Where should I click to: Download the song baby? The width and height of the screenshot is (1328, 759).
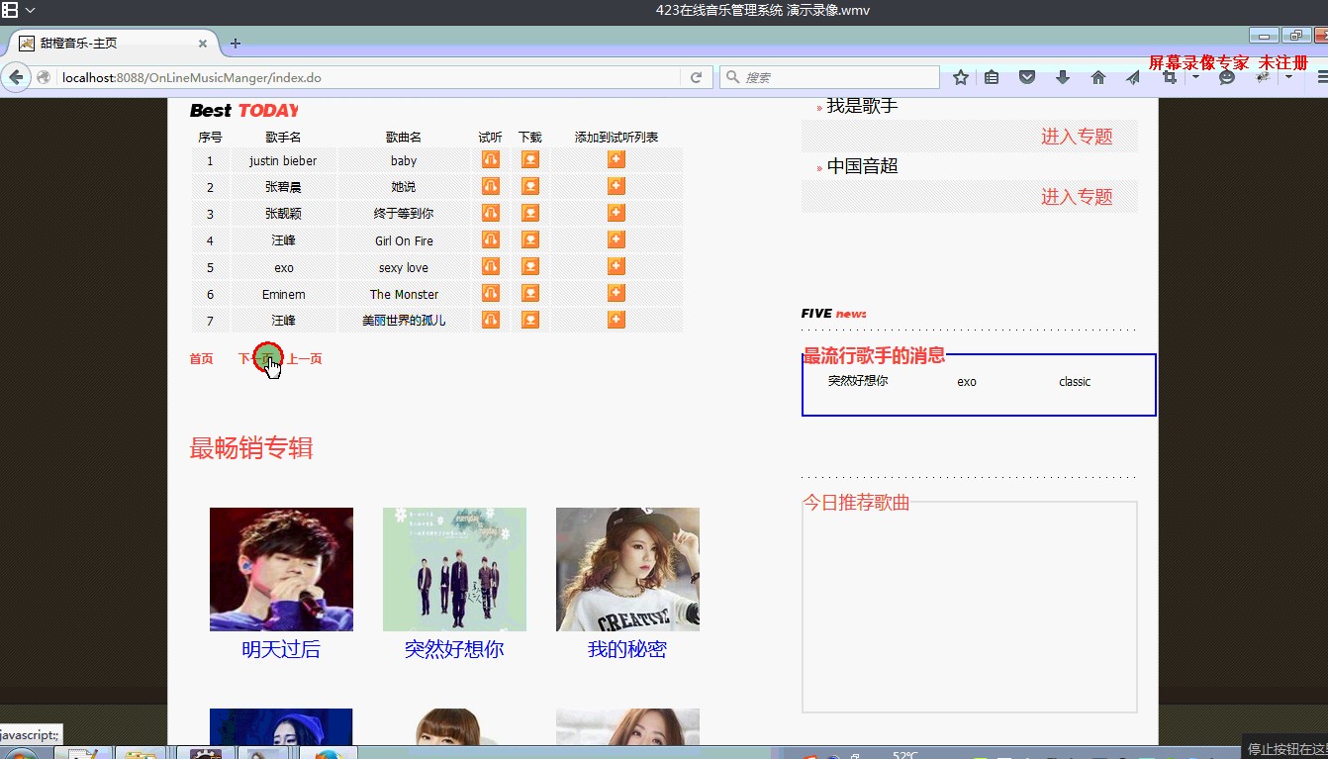click(x=530, y=159)
